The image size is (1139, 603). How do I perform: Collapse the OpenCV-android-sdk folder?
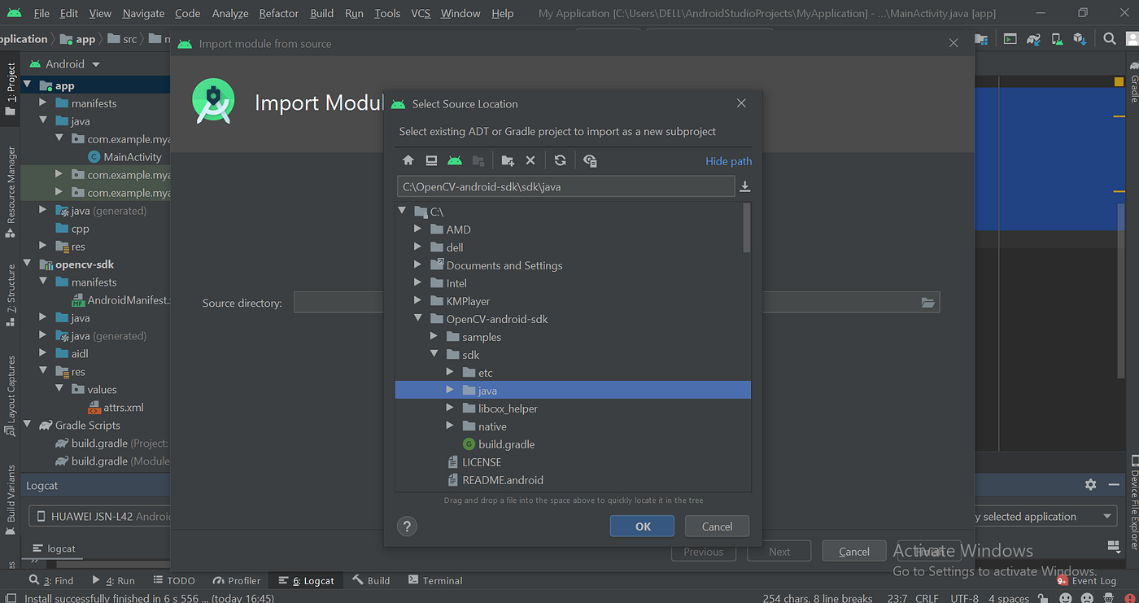click(x=417, y=318)
